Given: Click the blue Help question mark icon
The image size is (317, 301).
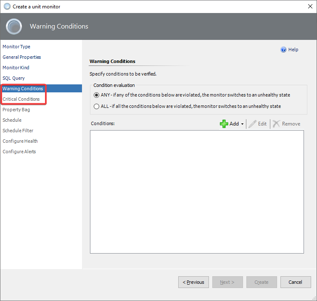Looking at the screenshot, I should [283, 50].
